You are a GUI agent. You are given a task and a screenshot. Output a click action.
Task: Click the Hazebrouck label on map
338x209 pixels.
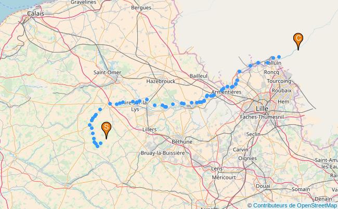(x=161, y=82)
